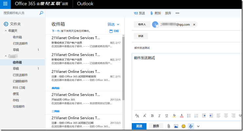243x131 pixels.
Task: Center the text alignment
Action: point(226,116)
